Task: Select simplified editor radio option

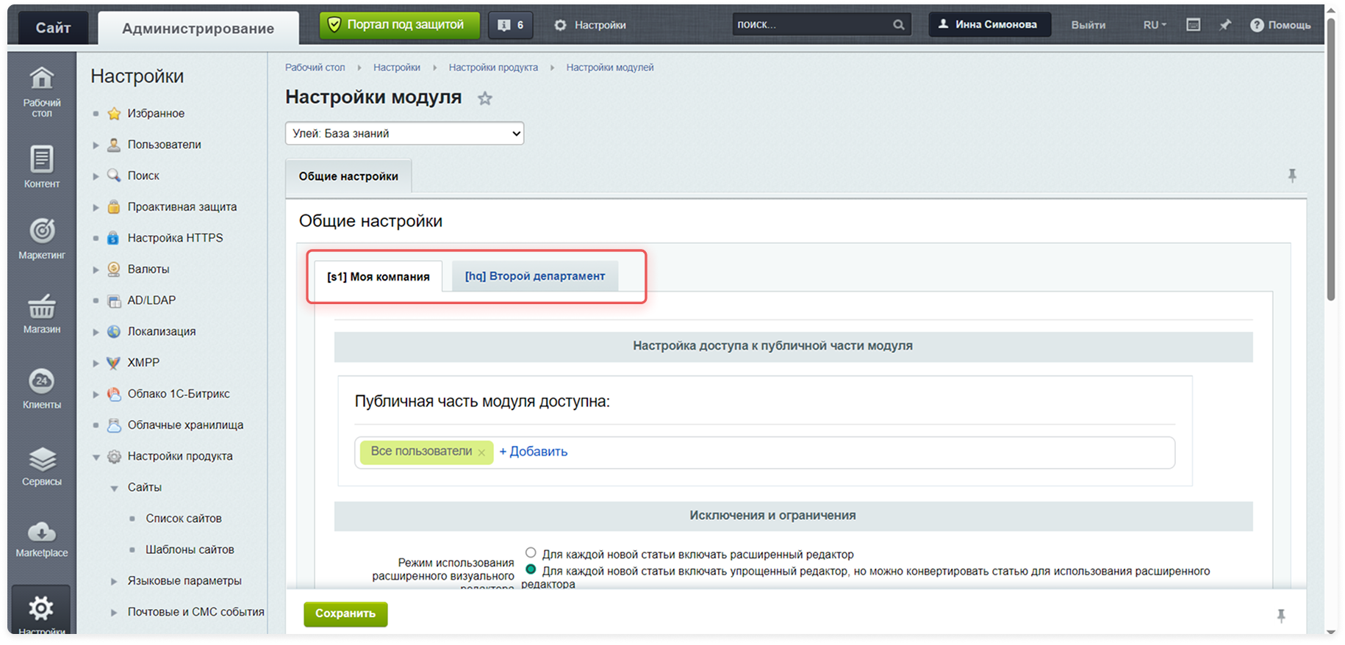Action: coord(531,569)
